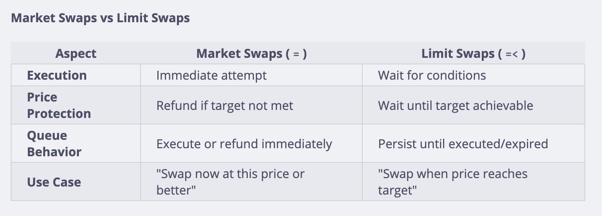Select the 'Refund if target not met' cell
The height and width of the screenshot is (216, 602).
224,106
